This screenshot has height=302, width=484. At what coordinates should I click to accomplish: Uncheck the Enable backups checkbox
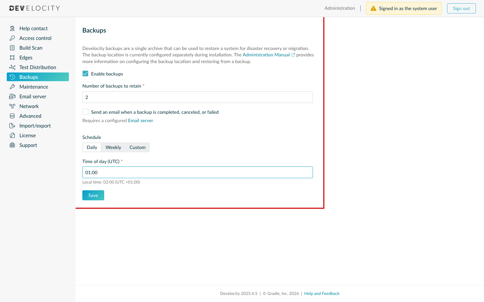pos(85,73)
